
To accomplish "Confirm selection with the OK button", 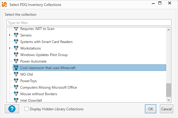I will [151, 109].
